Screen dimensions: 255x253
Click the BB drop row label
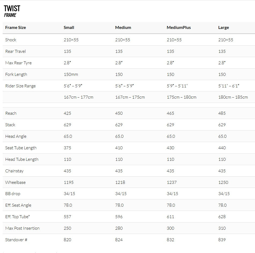[13, 194]
